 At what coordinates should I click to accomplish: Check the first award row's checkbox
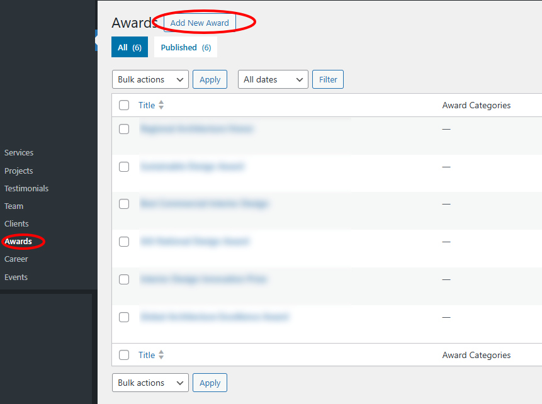[124, 129]
